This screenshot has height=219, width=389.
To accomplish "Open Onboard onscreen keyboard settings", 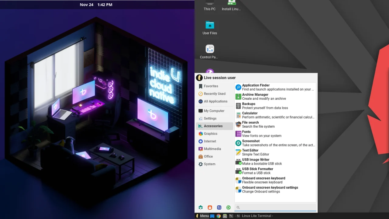I will point(275,189).
